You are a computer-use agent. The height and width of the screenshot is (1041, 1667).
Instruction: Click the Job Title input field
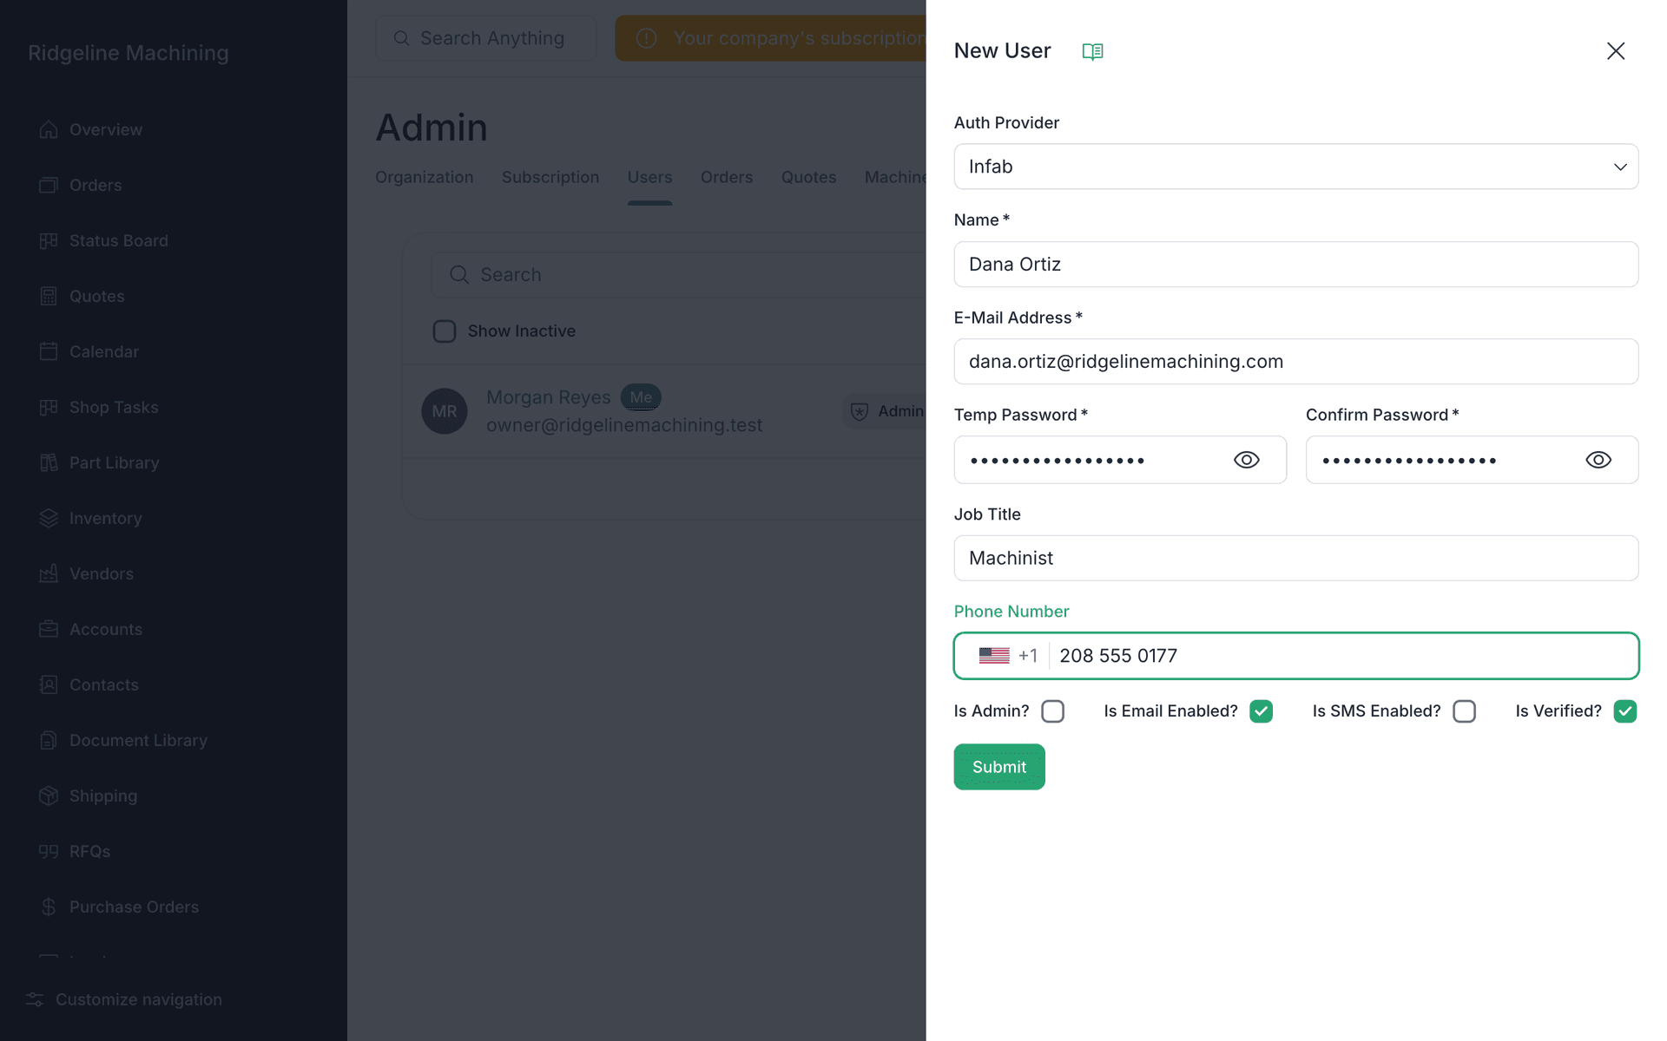(x=1295, y=558)
